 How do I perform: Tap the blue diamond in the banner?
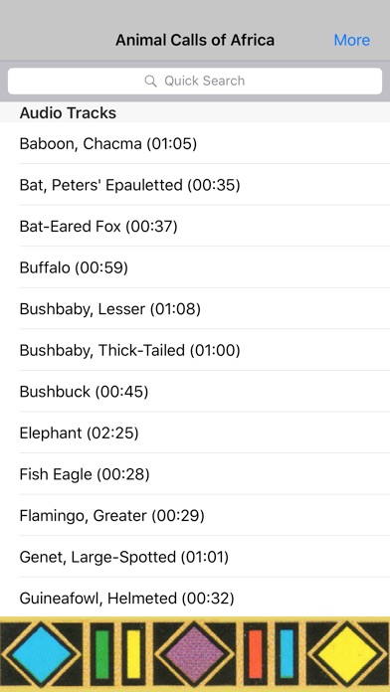[x=41, y=654]
